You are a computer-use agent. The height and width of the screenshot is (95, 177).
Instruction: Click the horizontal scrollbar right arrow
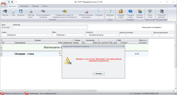click(173, 90)
